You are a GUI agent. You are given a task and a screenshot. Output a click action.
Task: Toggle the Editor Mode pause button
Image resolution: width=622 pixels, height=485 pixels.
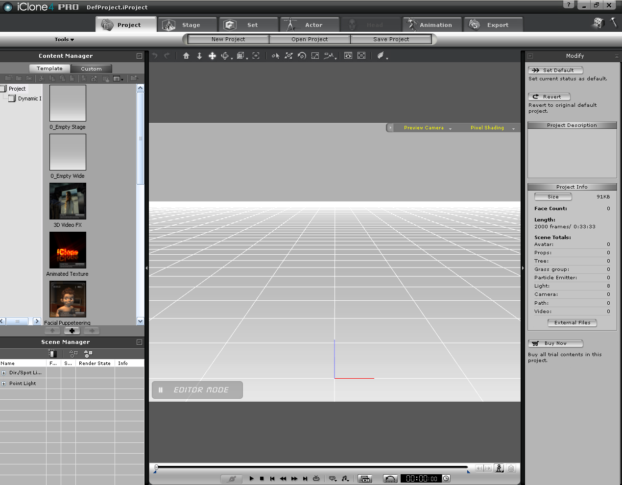[x=161, y=390]
